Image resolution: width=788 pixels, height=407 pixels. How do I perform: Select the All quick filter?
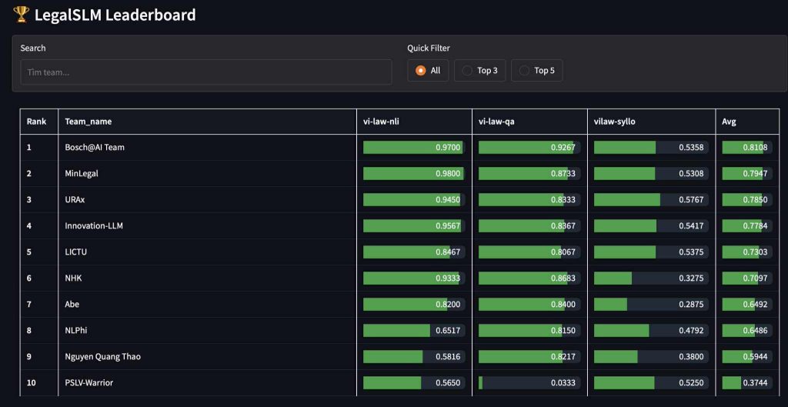428,71
